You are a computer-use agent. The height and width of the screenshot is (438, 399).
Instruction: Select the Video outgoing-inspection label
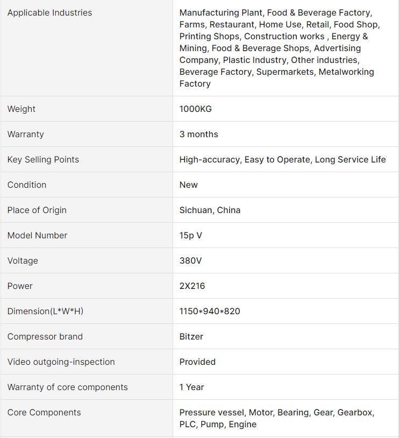point(61,362)
